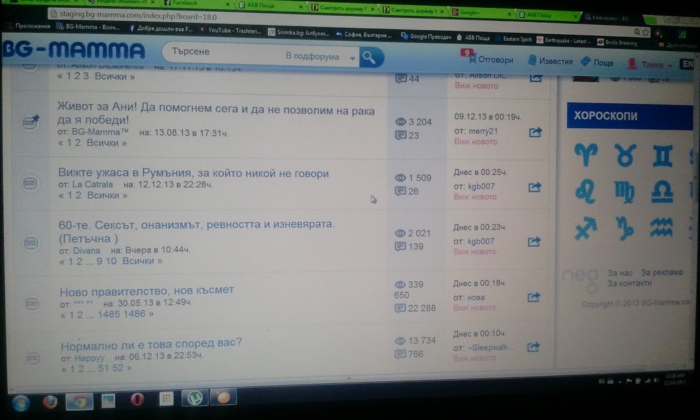The image size is (700, 420).
Task: Open author profile La Catrala
Action: (x=93, y=184)
